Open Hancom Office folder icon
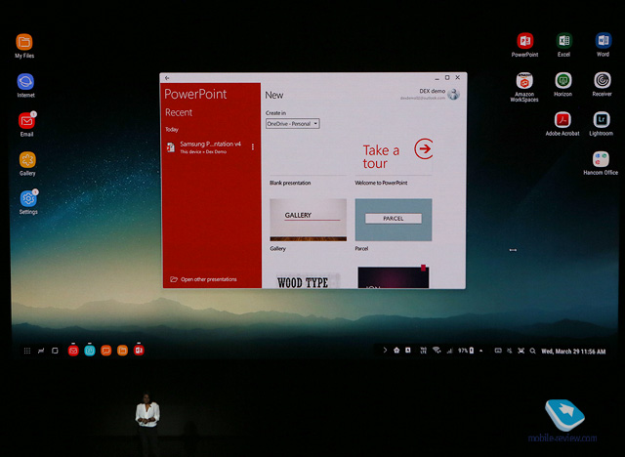625x457 pixels. [601, 159]
